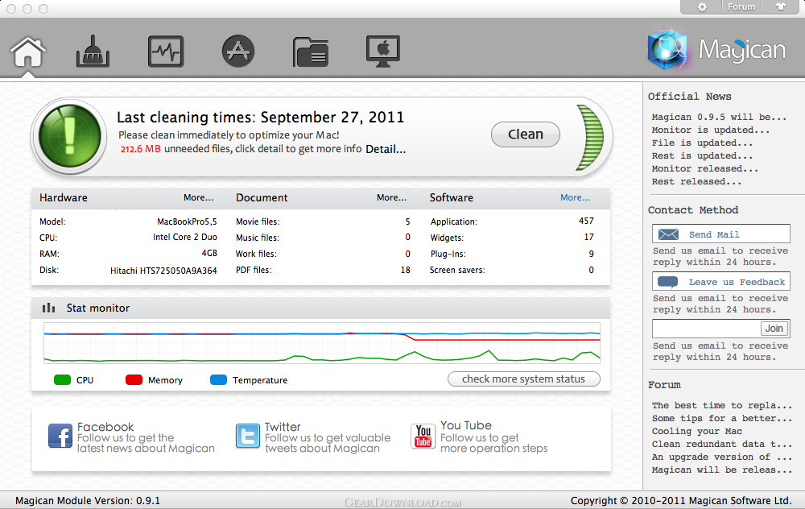
Task: Open news item Monitor released...
Action: (x=705, y=168)
